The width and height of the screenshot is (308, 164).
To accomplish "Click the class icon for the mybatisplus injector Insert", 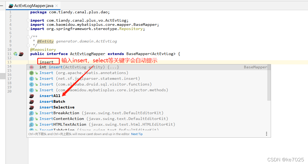I will [32, 90].
